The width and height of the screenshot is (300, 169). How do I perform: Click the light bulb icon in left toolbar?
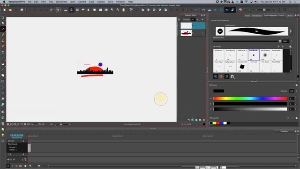pyautogui.click(x=3, y=135)
